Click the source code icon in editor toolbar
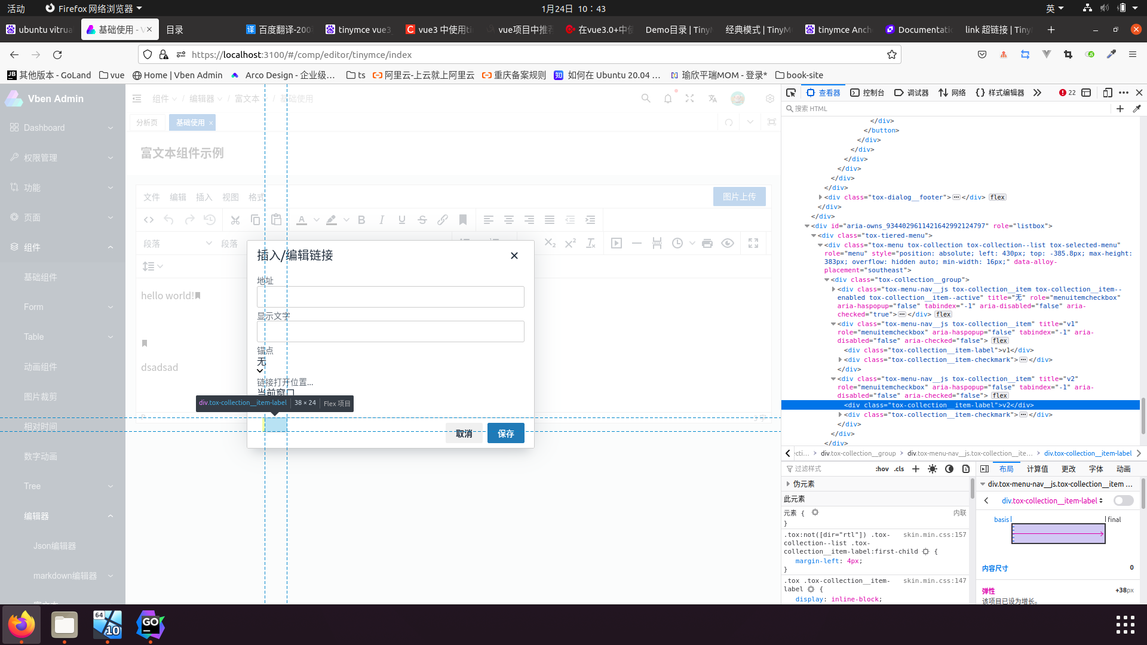This screenshot has width=1147, height=645. [x=149, y=220]
